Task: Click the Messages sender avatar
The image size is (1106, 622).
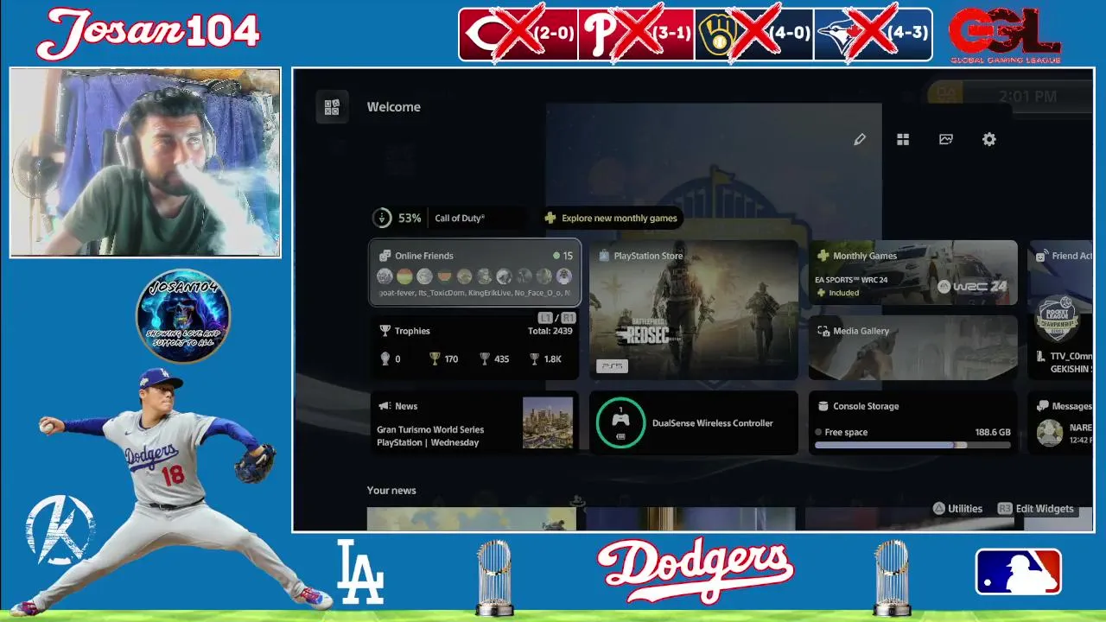Action: tap(1050, 433)
